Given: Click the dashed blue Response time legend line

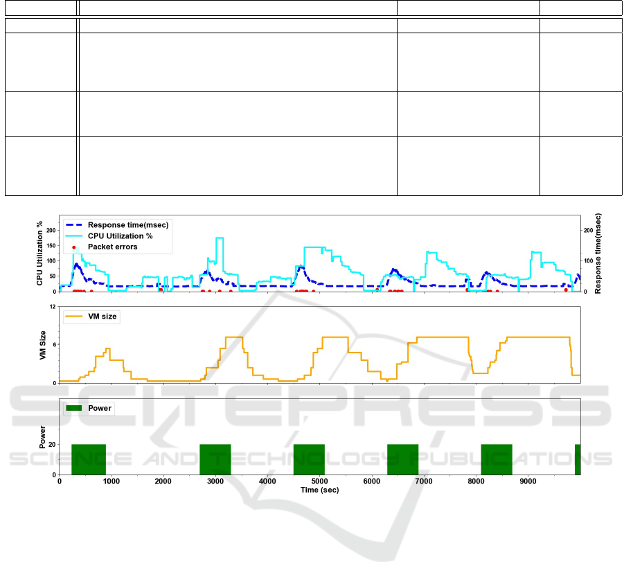Looking at the screenshot, I should (74, 225).
